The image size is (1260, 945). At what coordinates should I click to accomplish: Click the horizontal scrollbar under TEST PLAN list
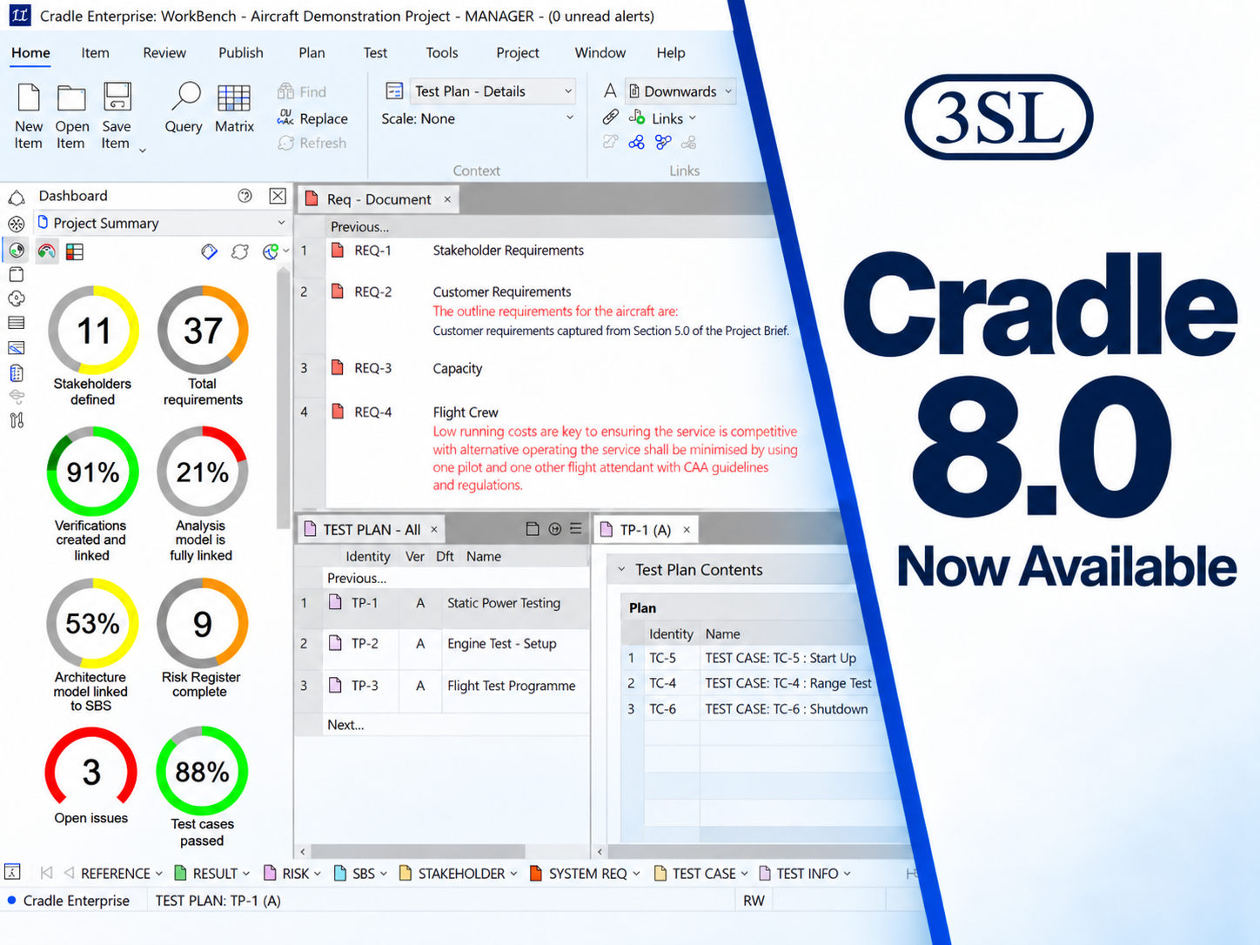(418, 851)
